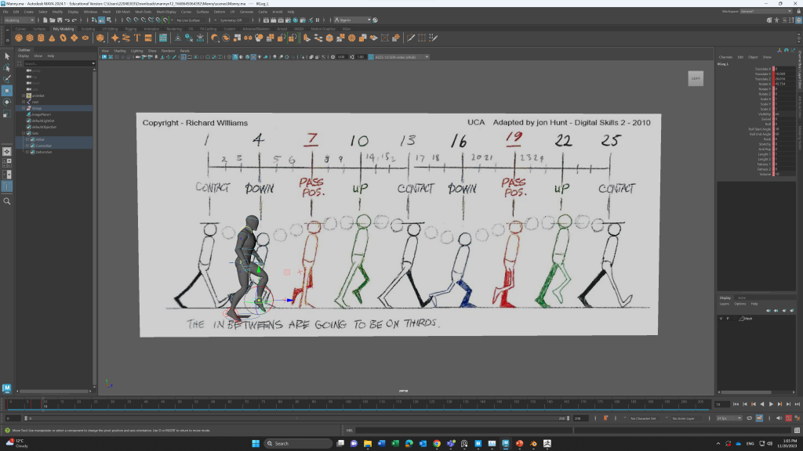This screenshot has height=451, width=803.
Task: Open Blender from the Windows taskbar
Action: pos(533,443)
